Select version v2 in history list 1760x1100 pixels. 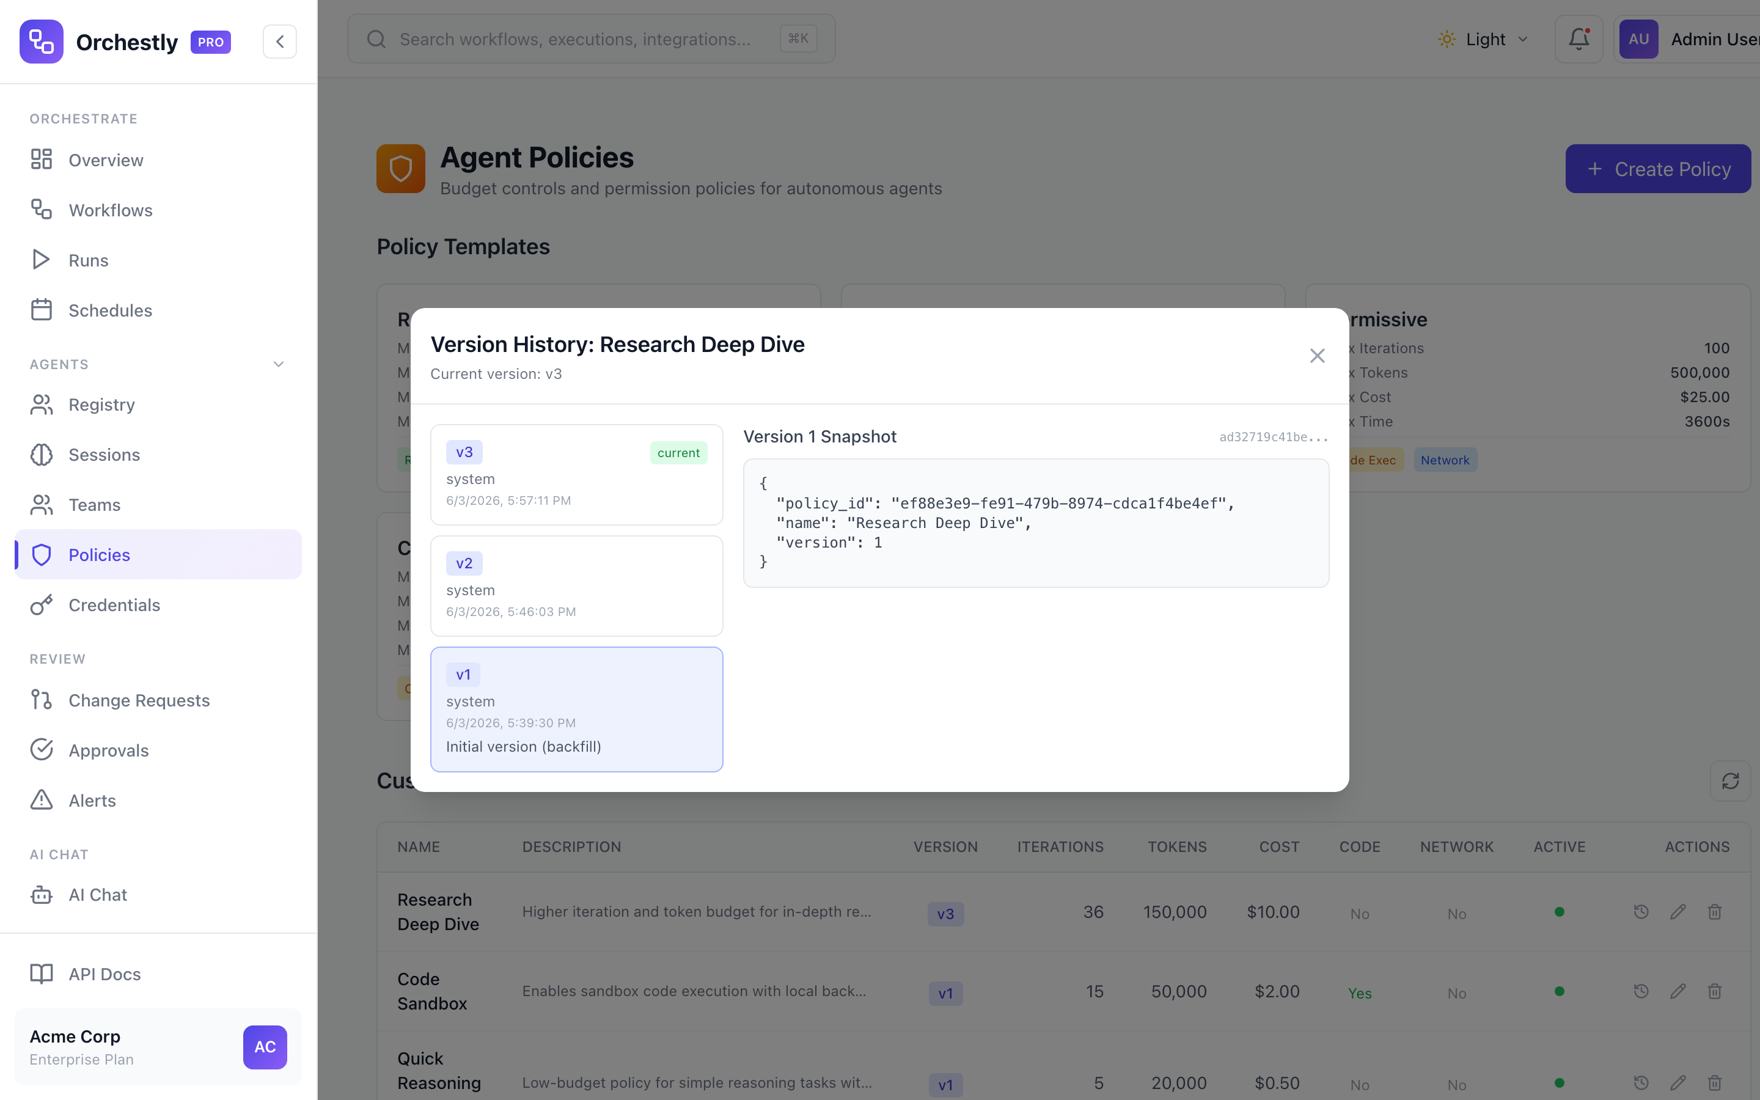coord(577,585)
